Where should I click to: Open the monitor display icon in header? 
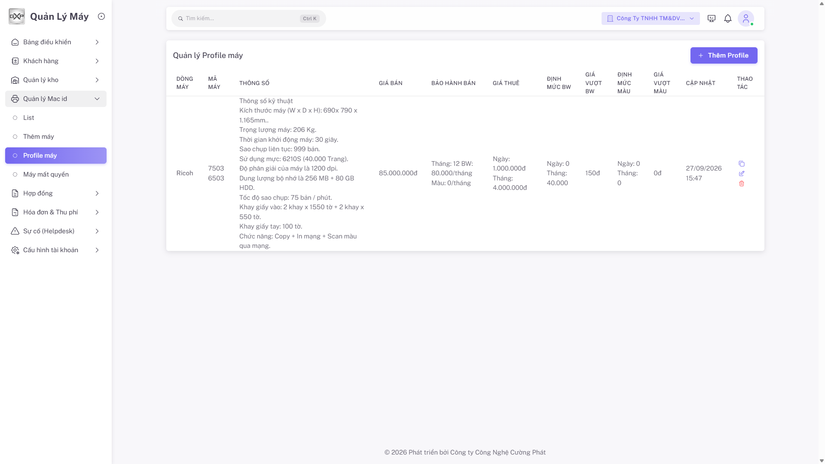coord(712,18)
